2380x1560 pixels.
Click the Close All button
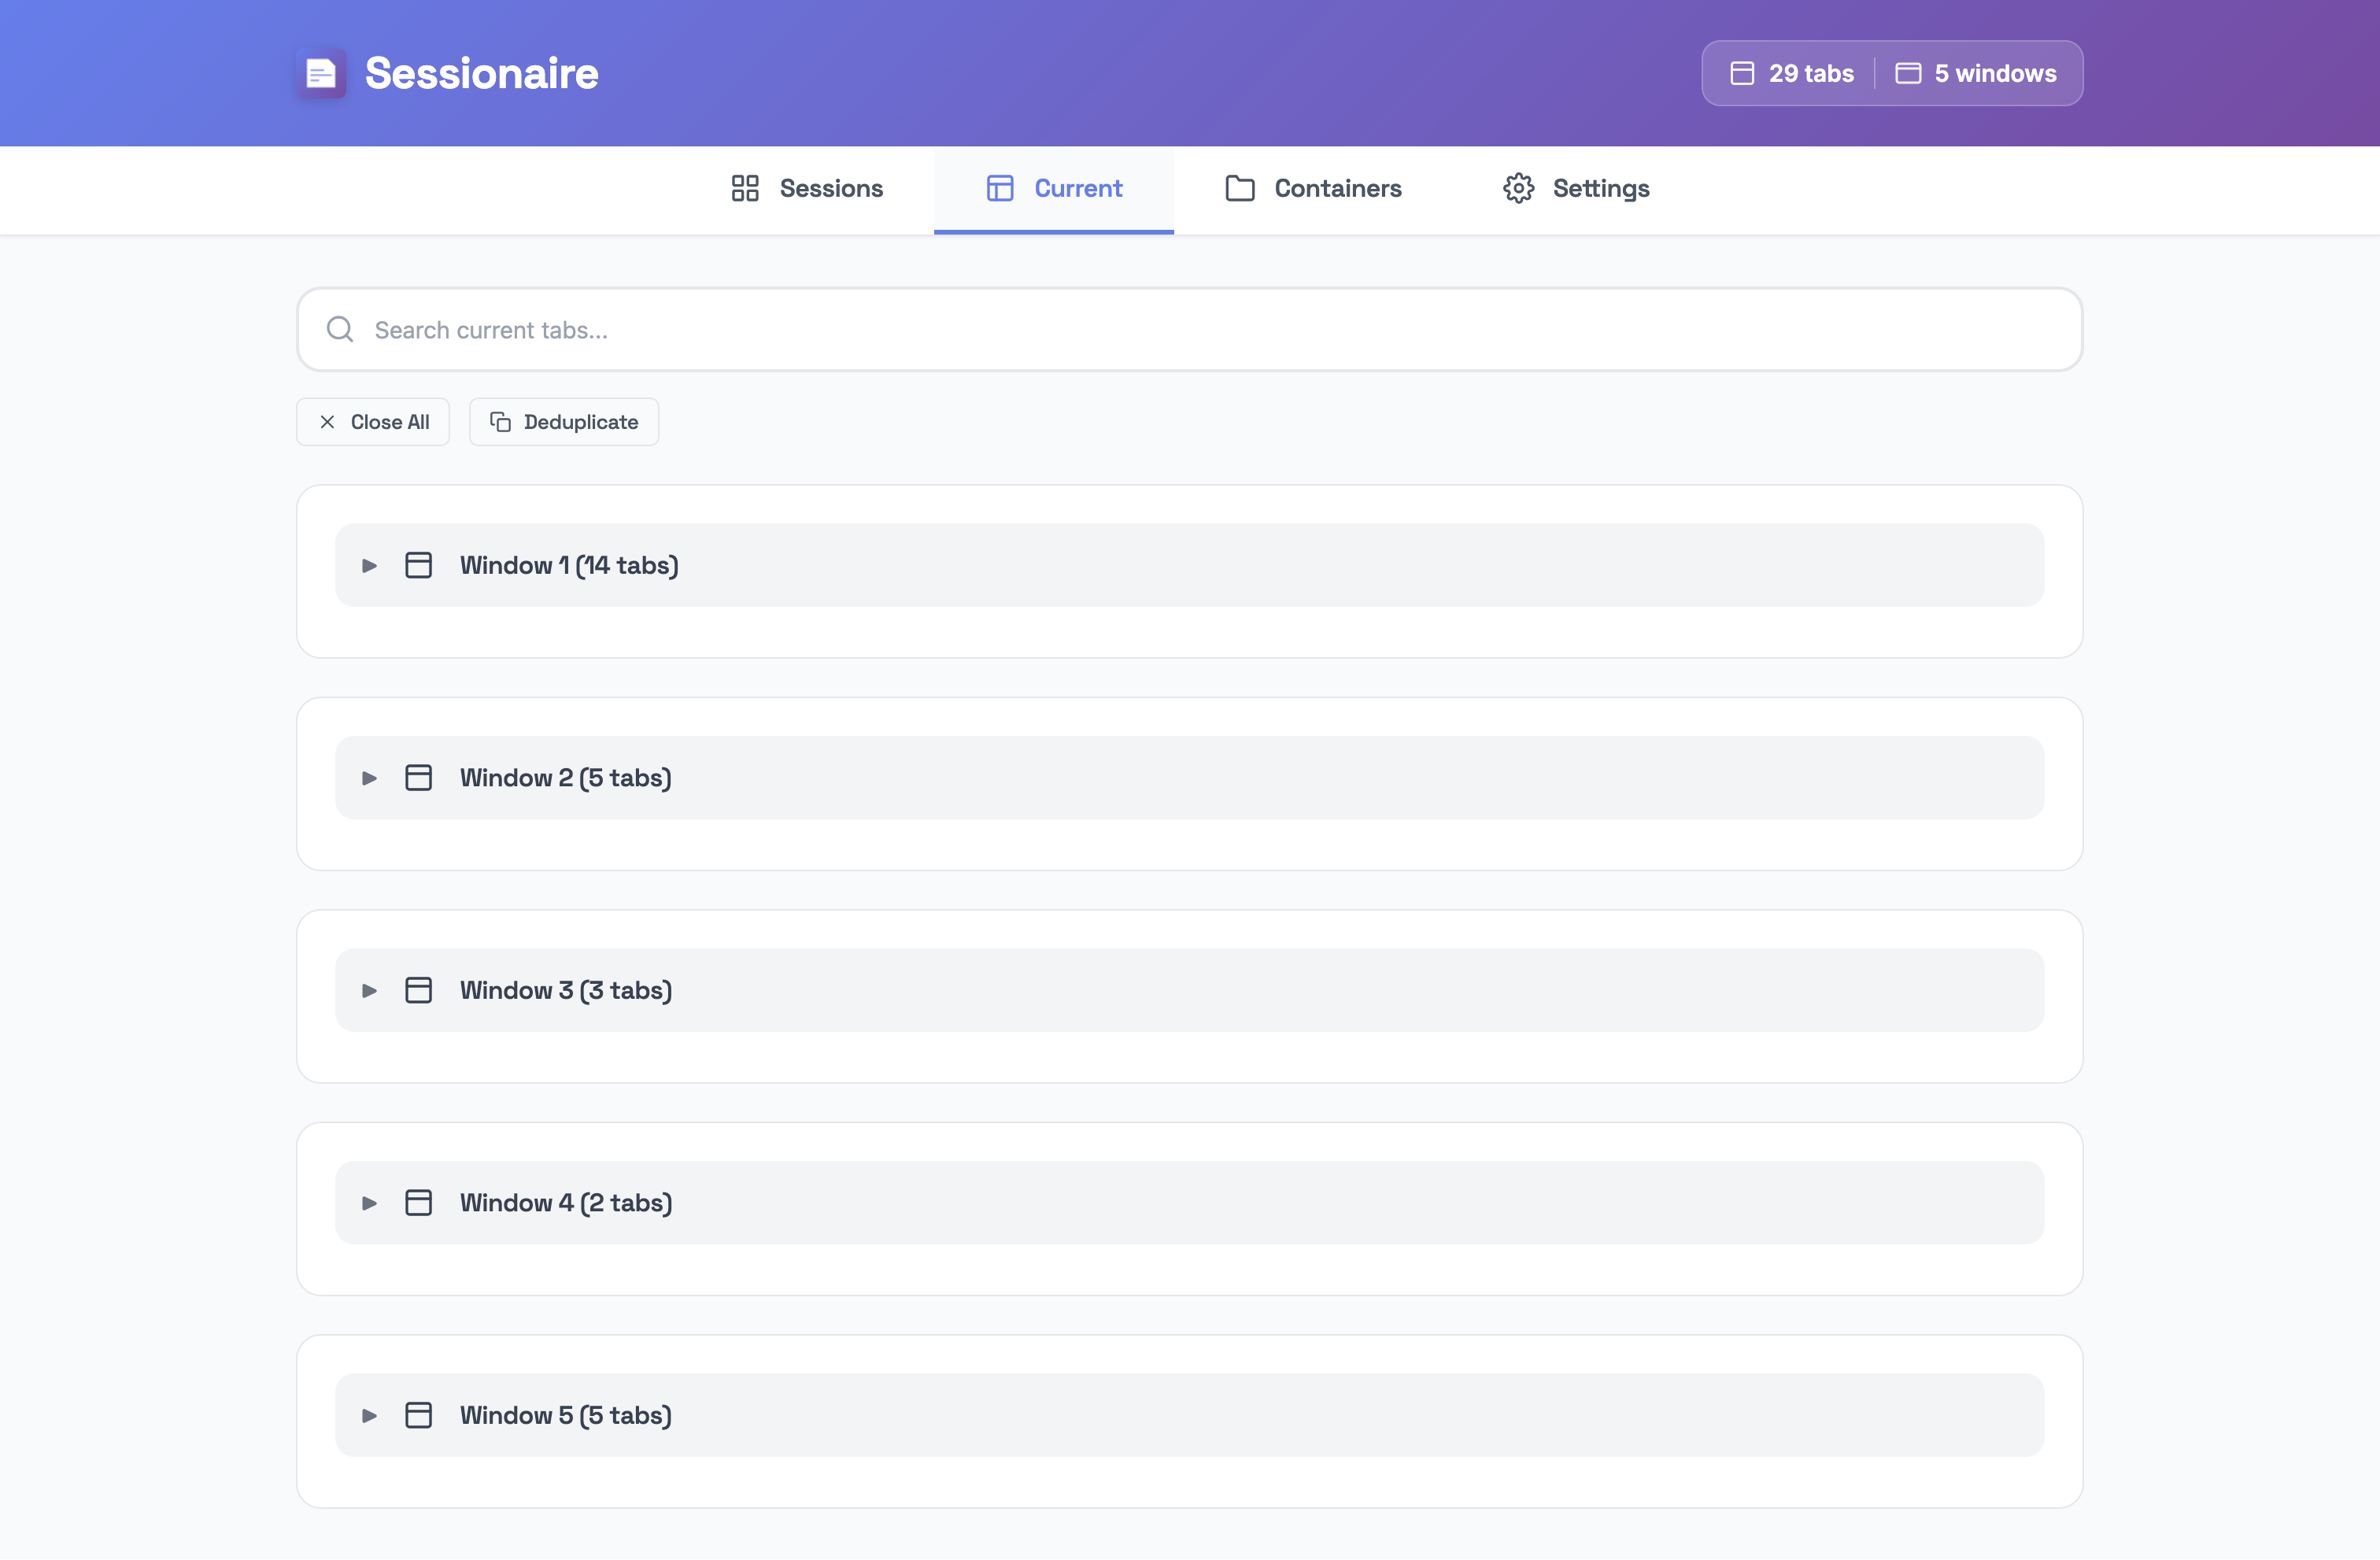pyautogui.click(x=373, y=421)
